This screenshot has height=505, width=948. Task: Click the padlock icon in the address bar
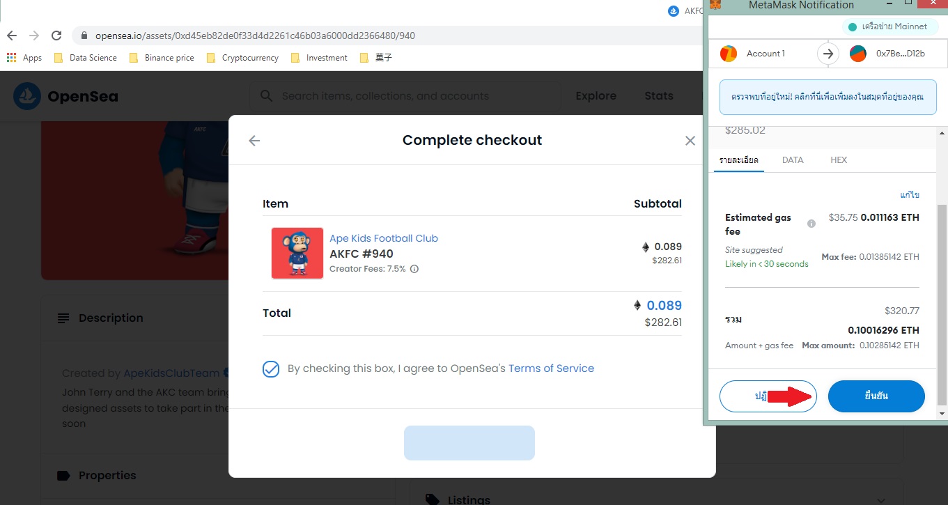84,36
